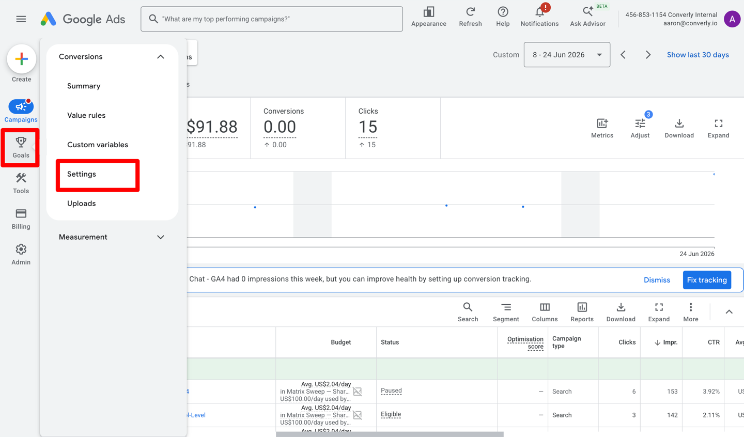This screenshot has width=744, height=437.
Task: Click the Status column header
Action: pos(390,342)
